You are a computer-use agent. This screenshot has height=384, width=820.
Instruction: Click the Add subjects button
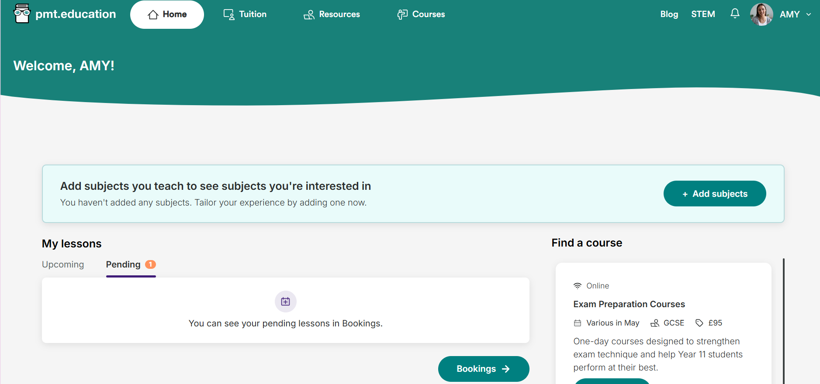click(715, 194)
